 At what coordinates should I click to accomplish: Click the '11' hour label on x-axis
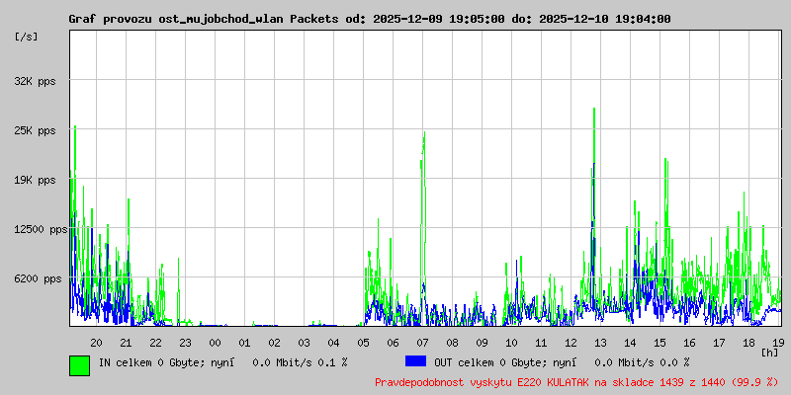541,343
